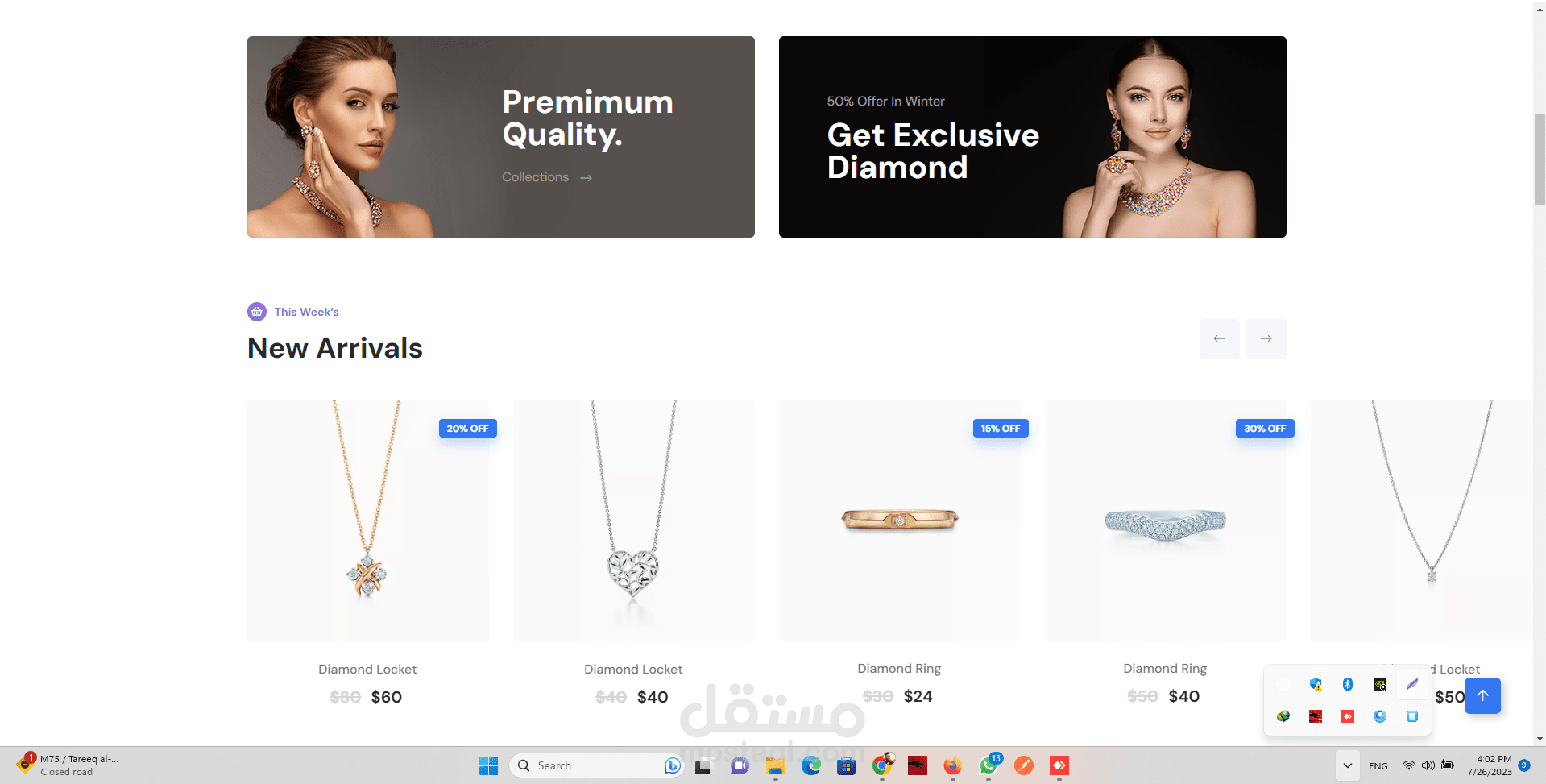The width and height of the screenshot is (1546, 784).
Task: Click the page vertical scrollbar thumb
Action: click(x=1540, y=160)
